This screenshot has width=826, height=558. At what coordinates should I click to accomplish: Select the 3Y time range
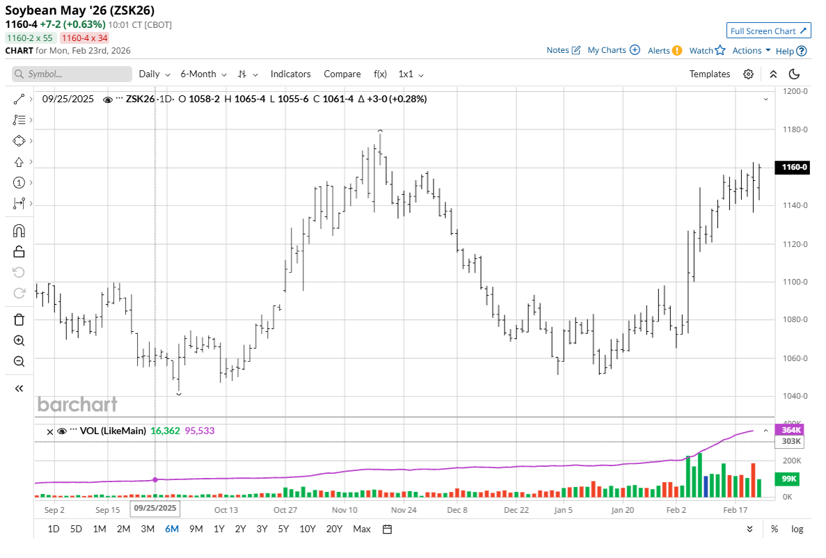[262, 529]
